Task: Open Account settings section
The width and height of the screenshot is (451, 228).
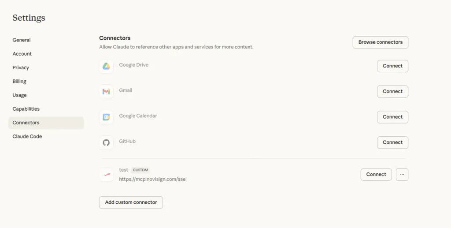Action: click(x=22, y=54)
